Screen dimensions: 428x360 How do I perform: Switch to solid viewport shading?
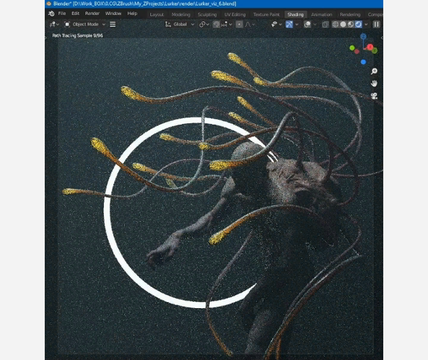tap(343, 24)
